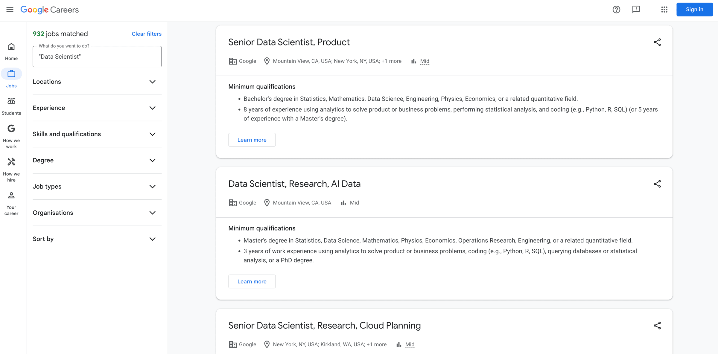The width and height of the screenshot is (718, 354).
Task: Share the Senior Data Scientist, Product job
Action: click(657, 42)
